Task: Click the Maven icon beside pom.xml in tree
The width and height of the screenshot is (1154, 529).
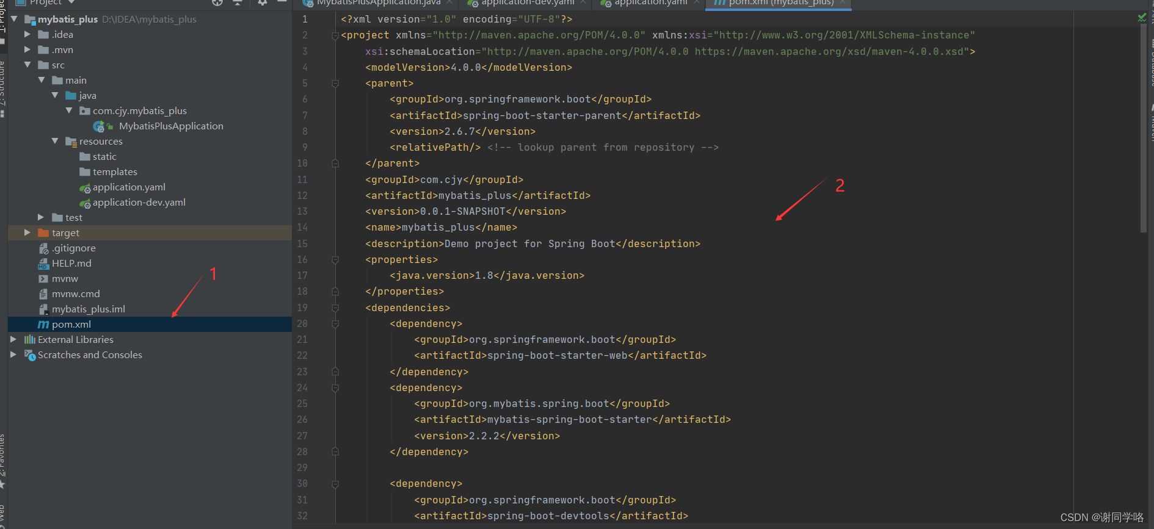Action: [x=43, y=325]
